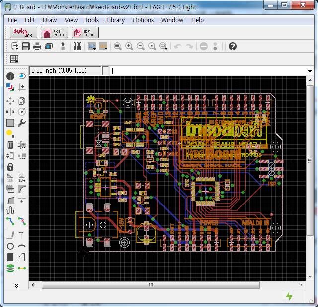Open the Tools menu
This screenshot has height=307, width=318.
92,20
